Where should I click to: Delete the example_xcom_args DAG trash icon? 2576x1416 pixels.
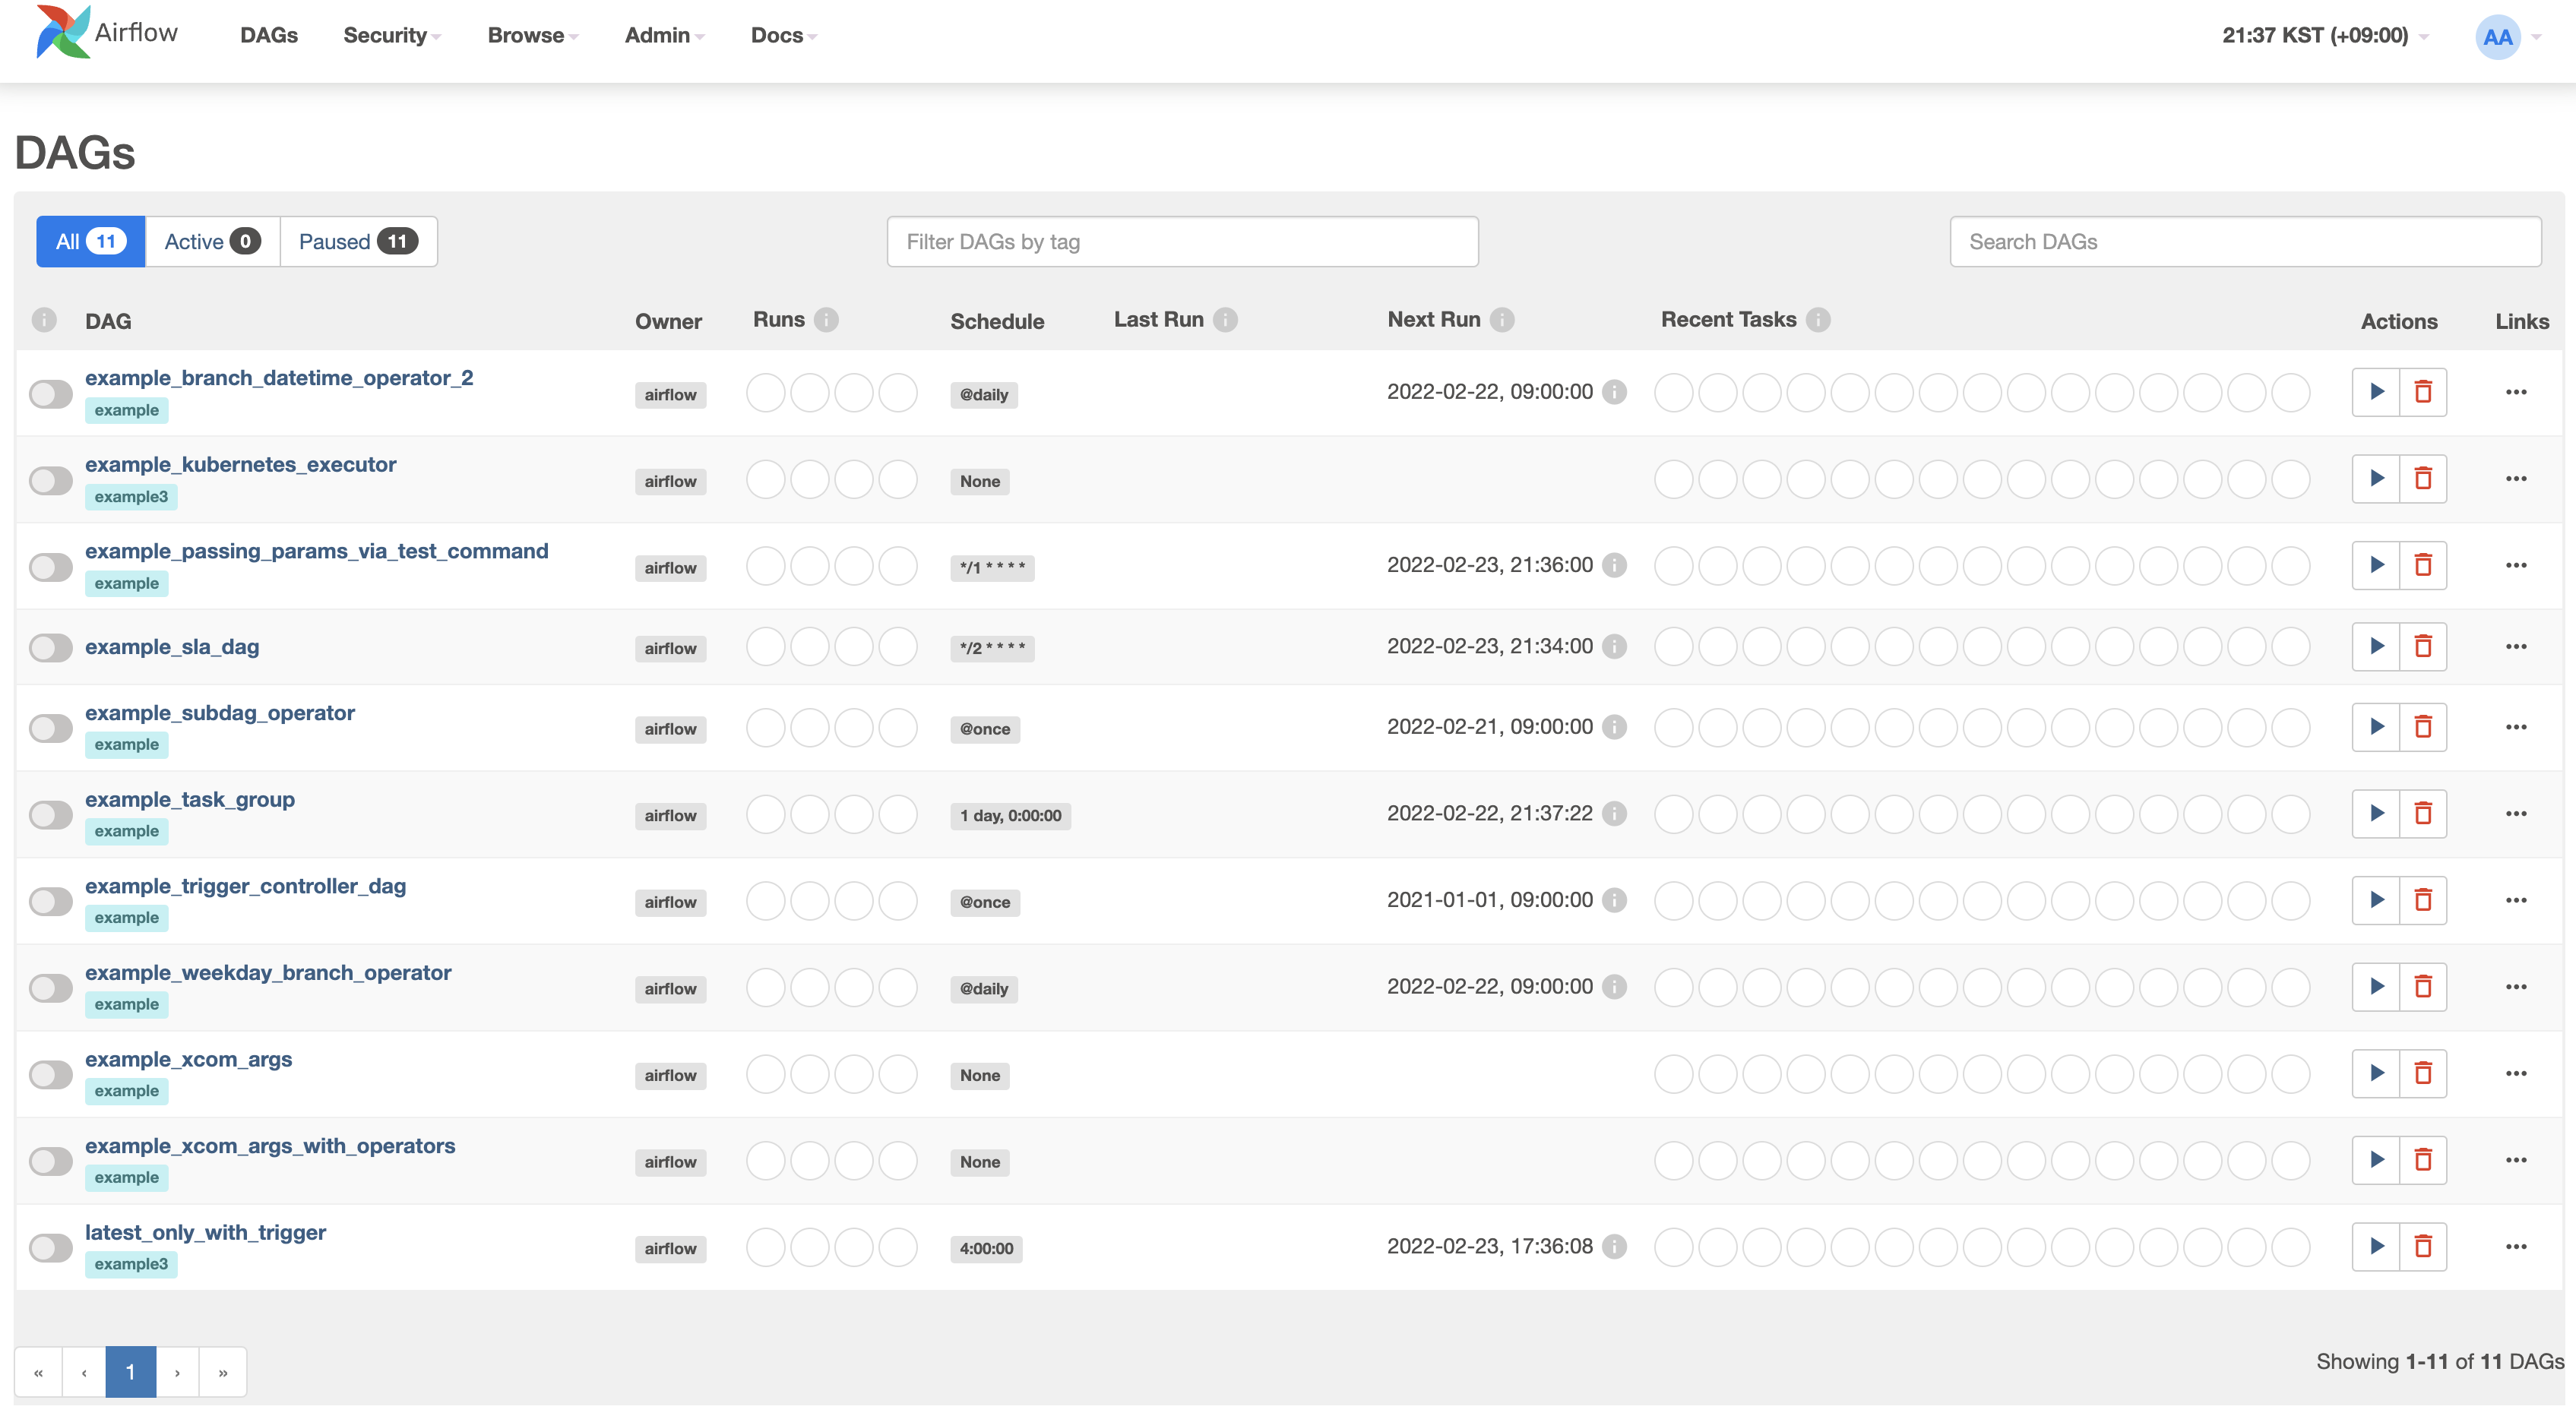tap(2422, 1073)
